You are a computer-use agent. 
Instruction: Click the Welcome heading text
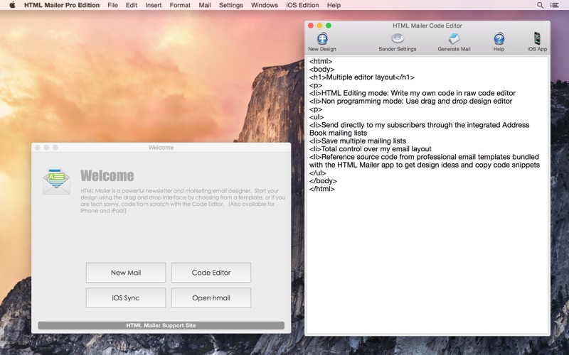[x=107, y=175]
